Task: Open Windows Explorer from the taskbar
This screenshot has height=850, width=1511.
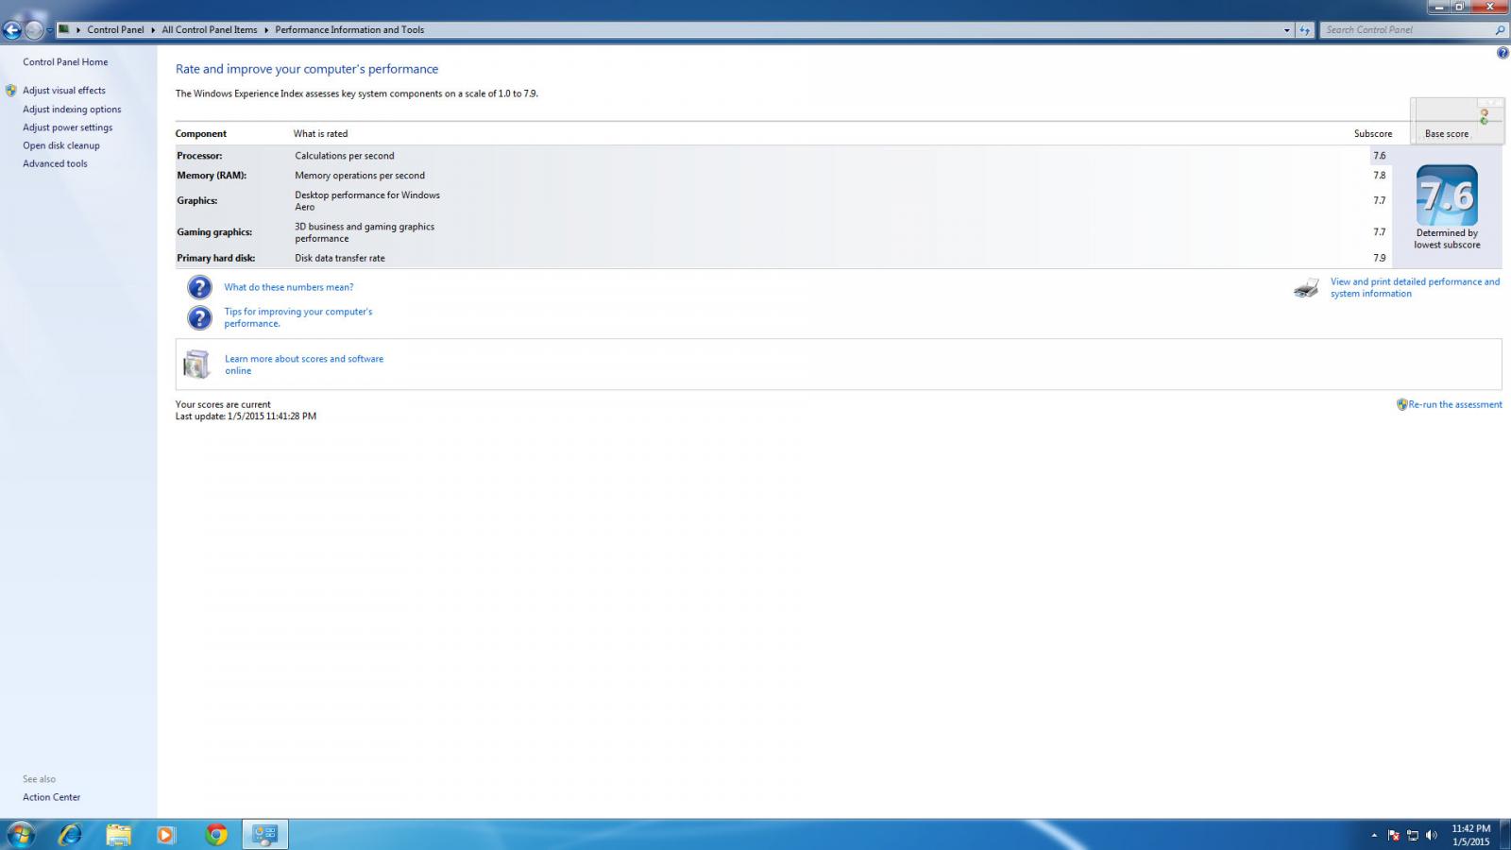Action: tap(119, 835)
